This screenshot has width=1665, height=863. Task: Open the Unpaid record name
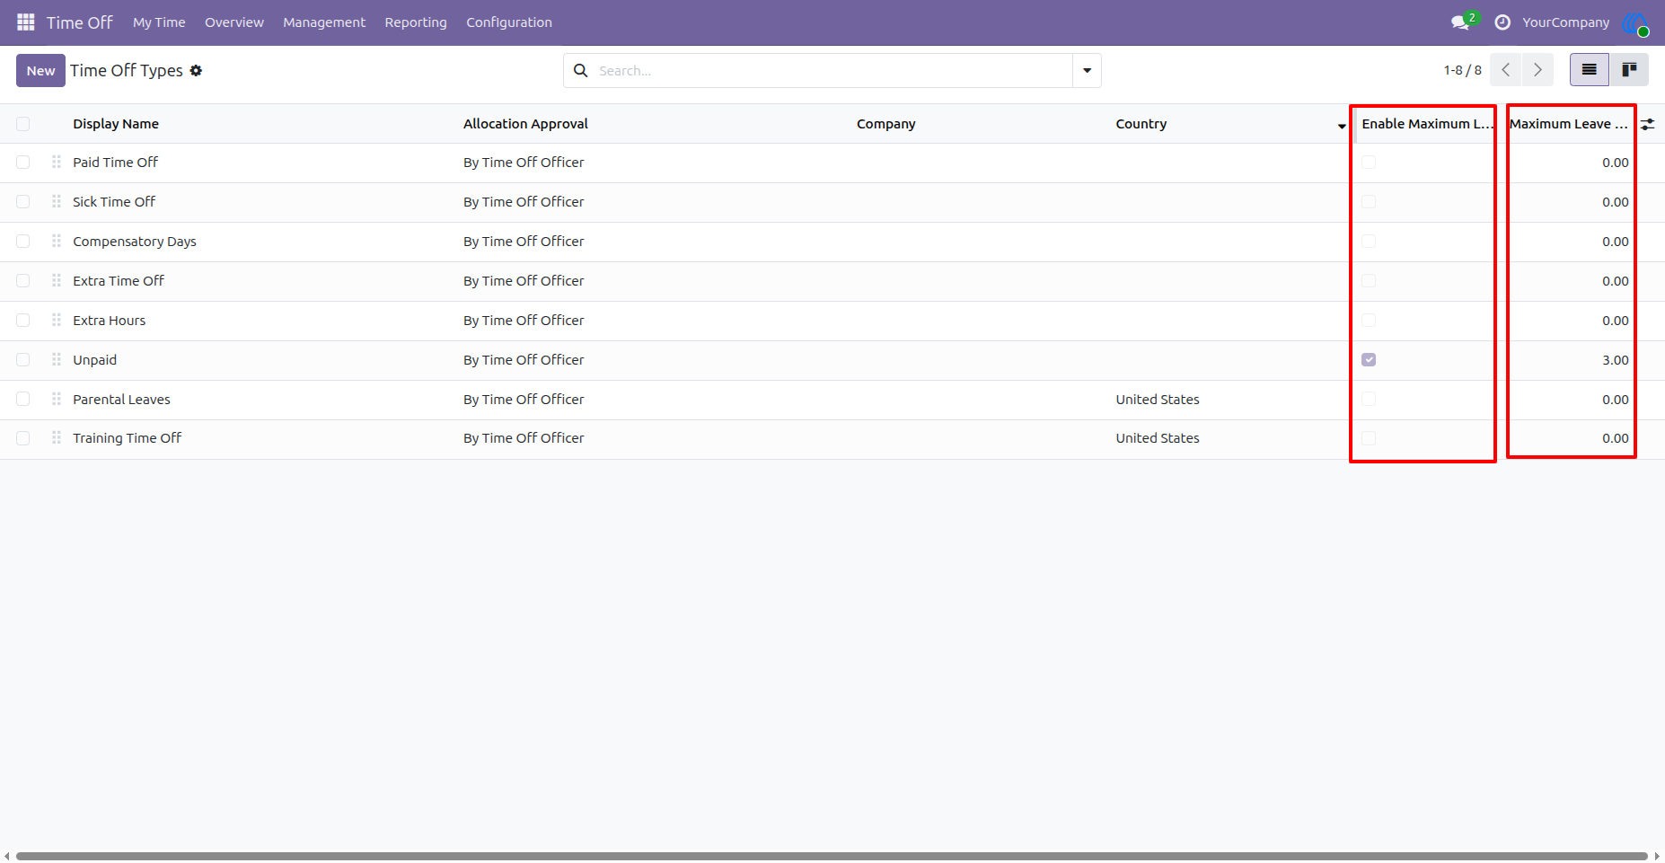(95, 360)
